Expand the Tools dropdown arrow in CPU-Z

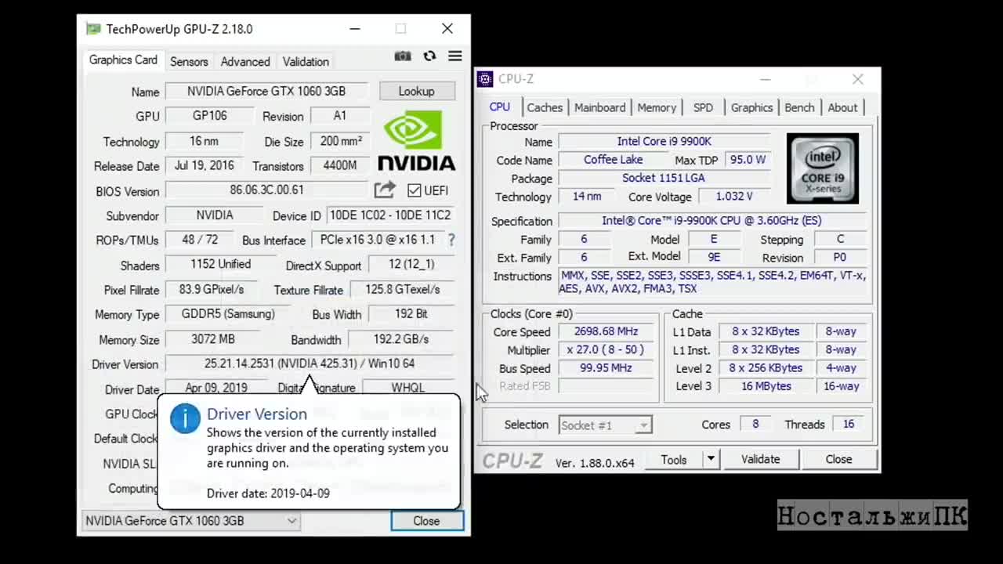tap(711, 460)
